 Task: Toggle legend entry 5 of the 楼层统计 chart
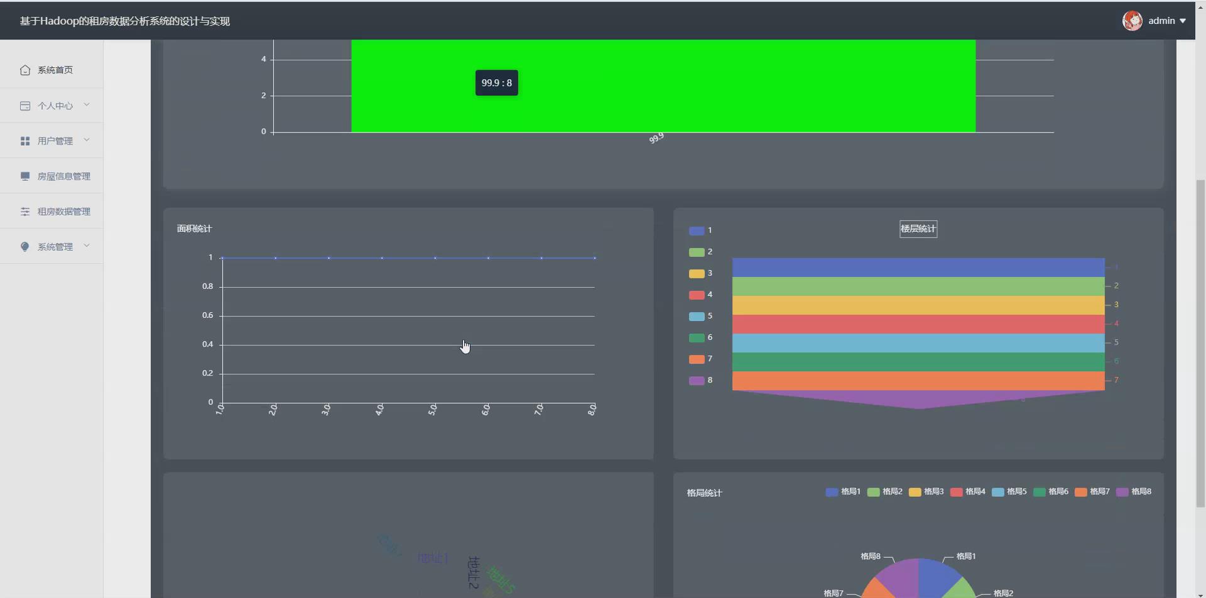pyautogui.click(x=701, y=316)
